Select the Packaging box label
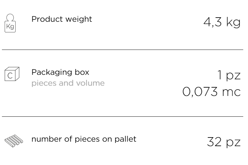Viewport: 248px width, 165px height. (60, 73)
